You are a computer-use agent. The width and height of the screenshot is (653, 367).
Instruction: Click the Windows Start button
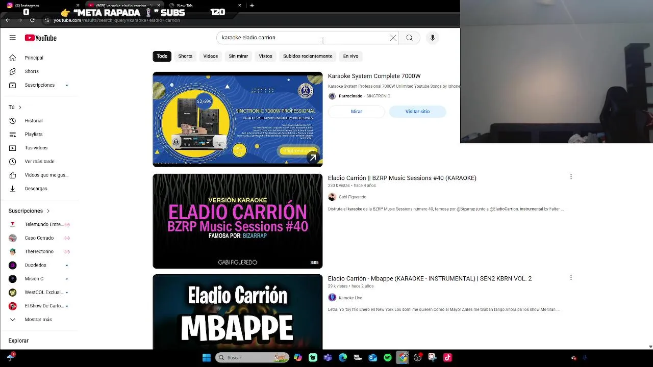point(207,357)
